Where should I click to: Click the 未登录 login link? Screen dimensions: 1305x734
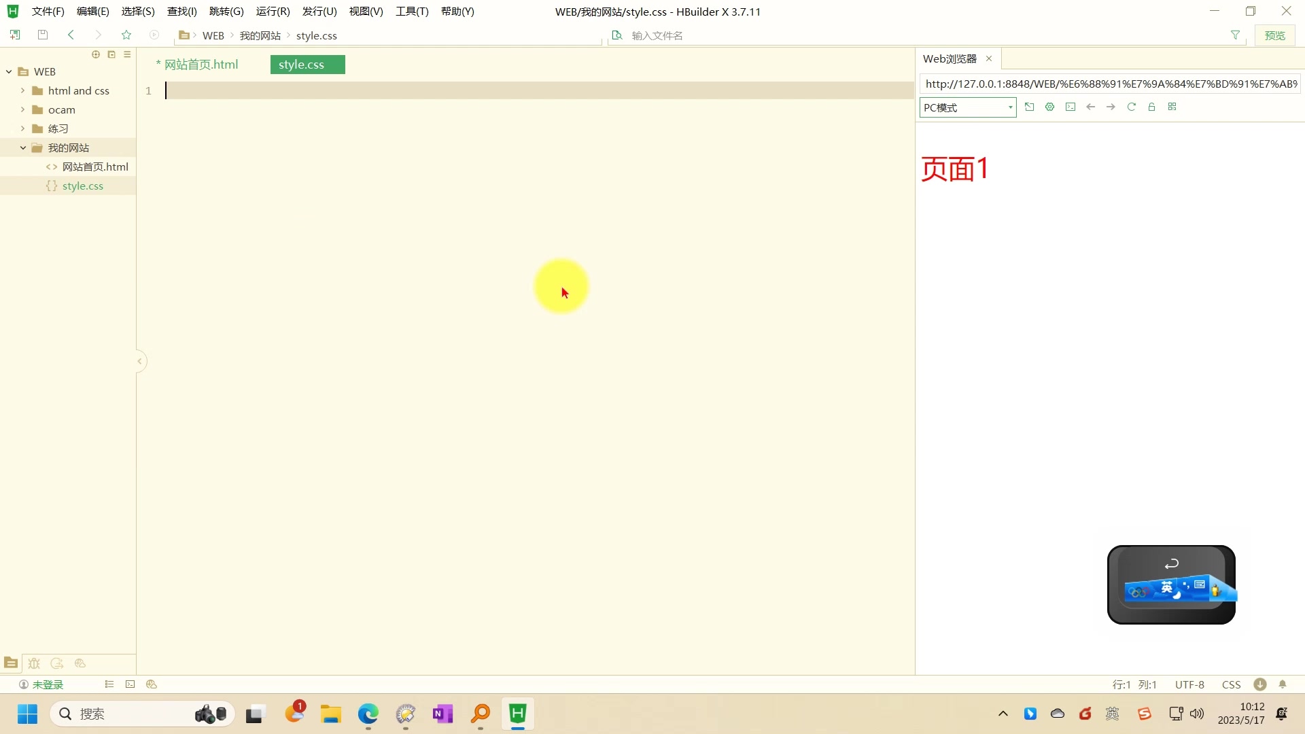[x=48, y=684]
